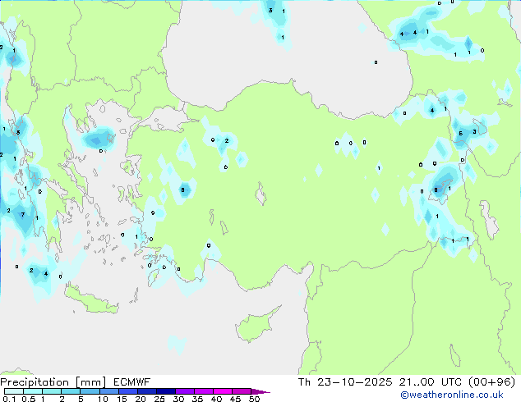Click the island of Crete on map

coord(91,300)
